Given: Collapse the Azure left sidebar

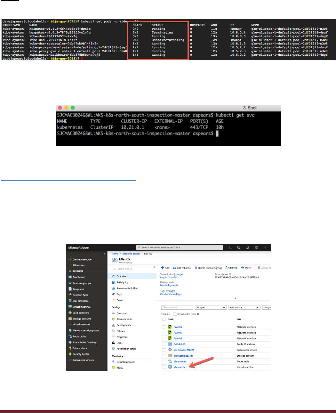Looking at the screenshot, I should click(x=105, y=254).
